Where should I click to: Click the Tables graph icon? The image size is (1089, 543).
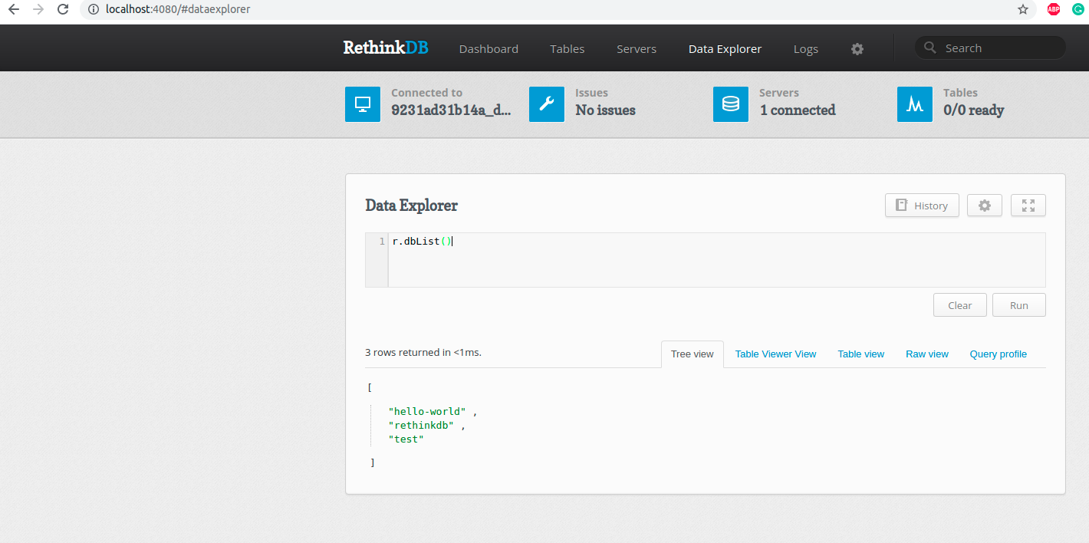[x=915, y=104]
